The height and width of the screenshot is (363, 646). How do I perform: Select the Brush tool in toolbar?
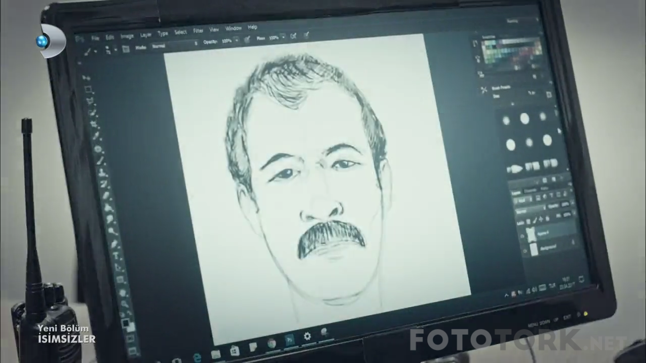click(x=100, y=160)
